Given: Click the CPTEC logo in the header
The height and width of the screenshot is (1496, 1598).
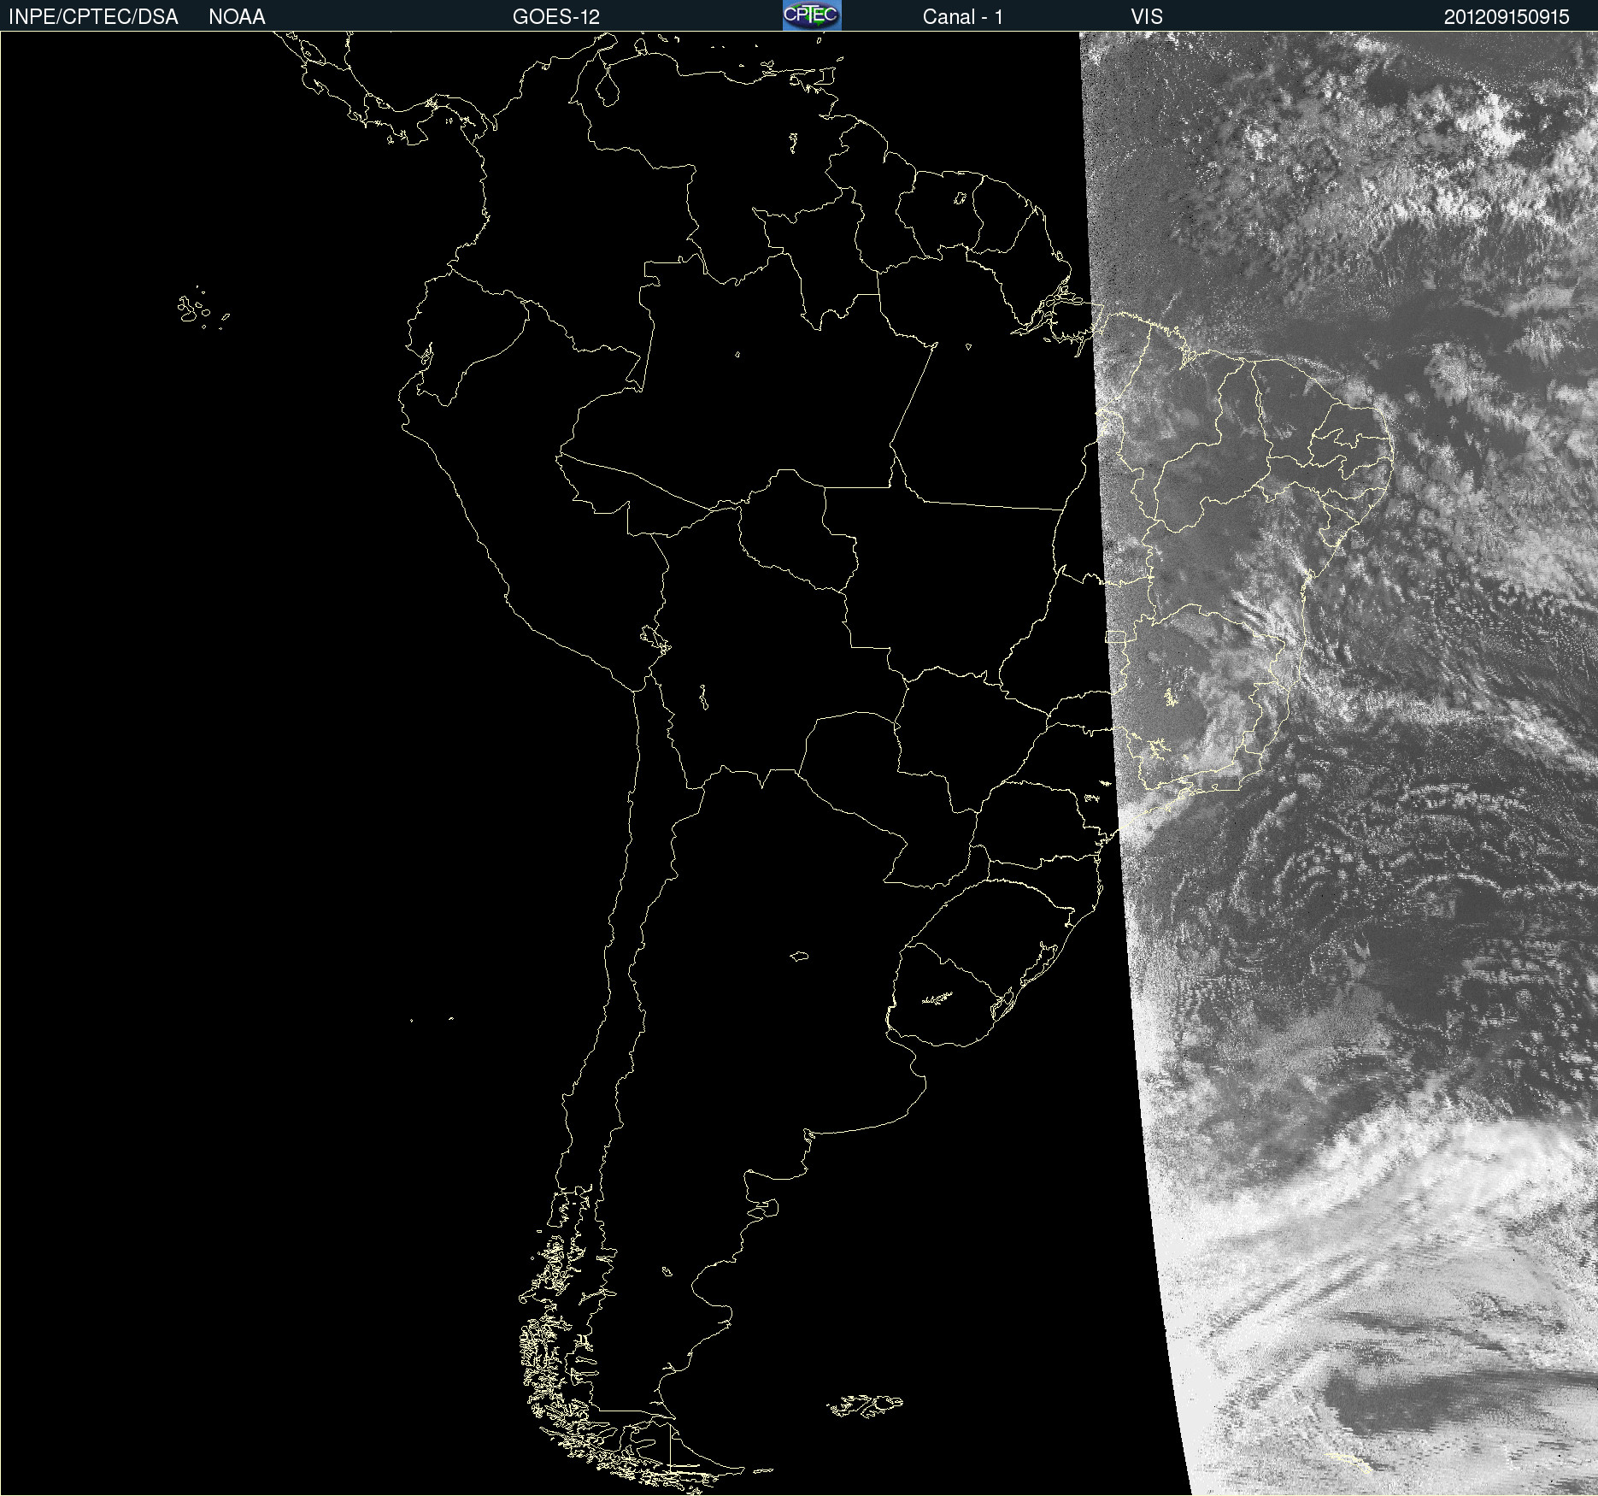Looking at the screenshot, I should coord(812,15).
